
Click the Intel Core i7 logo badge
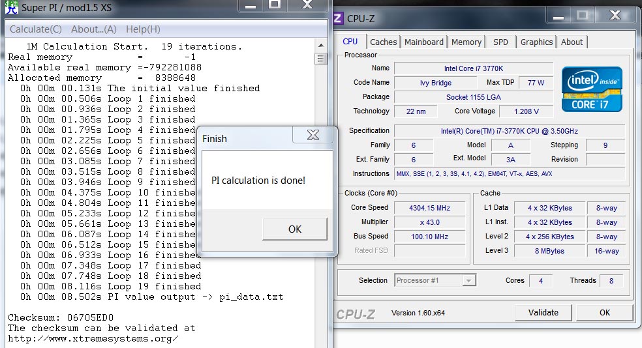[x=592, y=89]
